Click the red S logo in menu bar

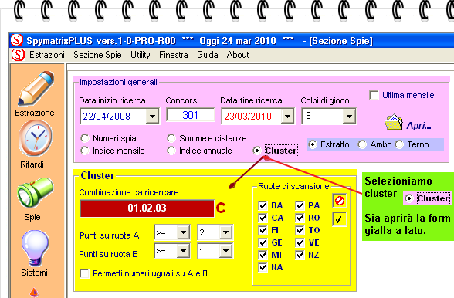(19, 55)
